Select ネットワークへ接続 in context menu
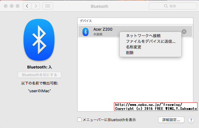Image resolution: width=199 pixels, height=128 pixels. (x=143, y=36)
